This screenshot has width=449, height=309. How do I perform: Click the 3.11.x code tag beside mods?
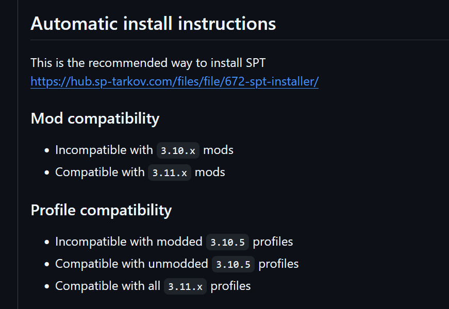pos(170,173)
